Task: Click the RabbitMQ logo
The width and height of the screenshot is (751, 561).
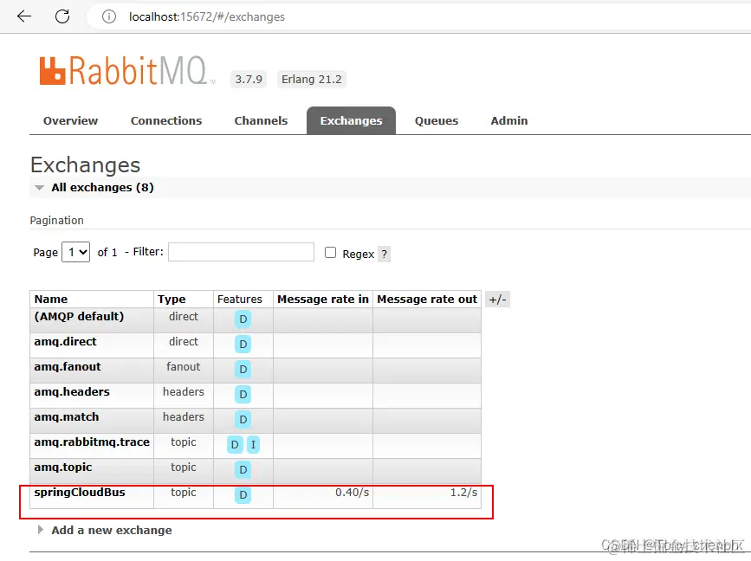Action: click(127, 71)
